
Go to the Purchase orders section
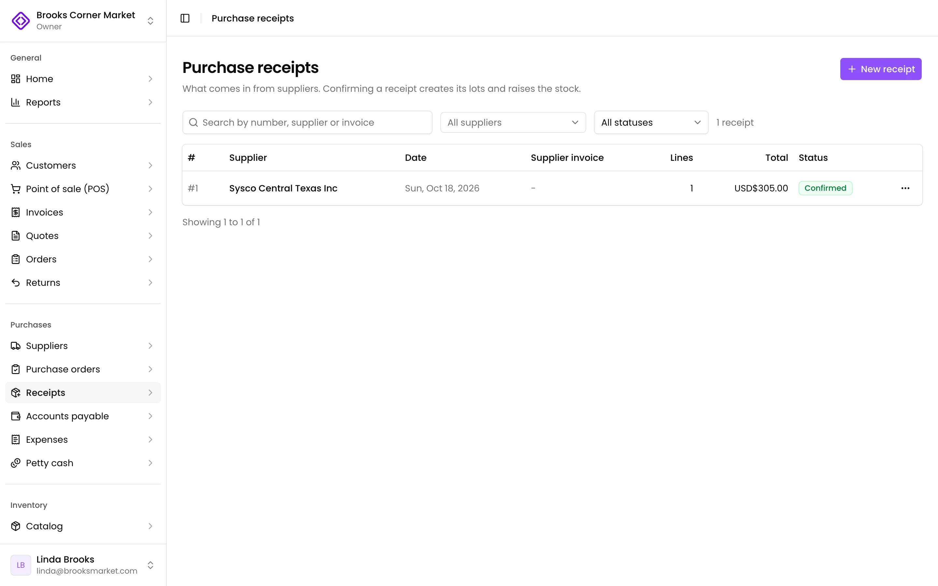tap(83, 370)
